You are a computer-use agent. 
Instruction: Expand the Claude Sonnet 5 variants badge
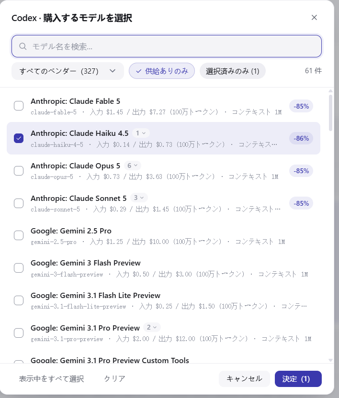point(139,198)
